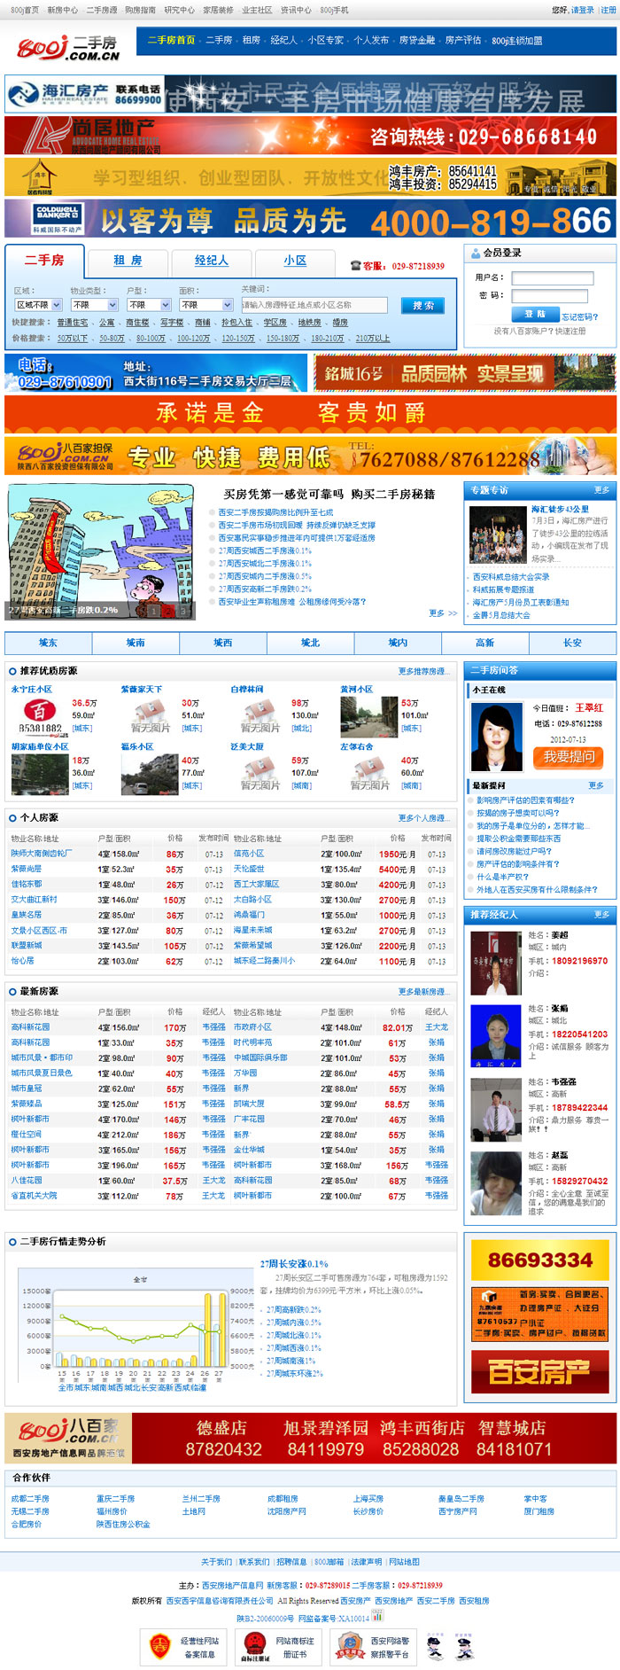Click the orange 我要提问 button
This screenshot has height=1670, width=620.
point(567,757)
